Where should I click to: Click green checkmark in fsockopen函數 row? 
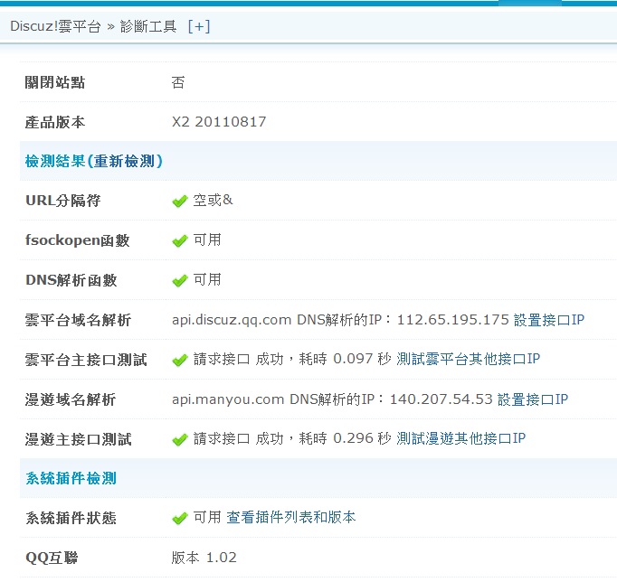[180, 241]
